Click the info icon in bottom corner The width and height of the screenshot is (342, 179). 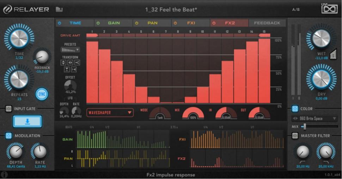4,174
